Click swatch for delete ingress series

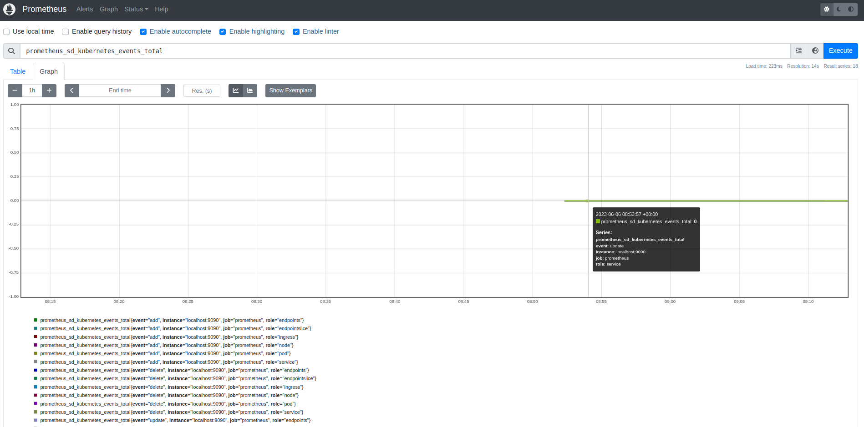pos(36,387)
